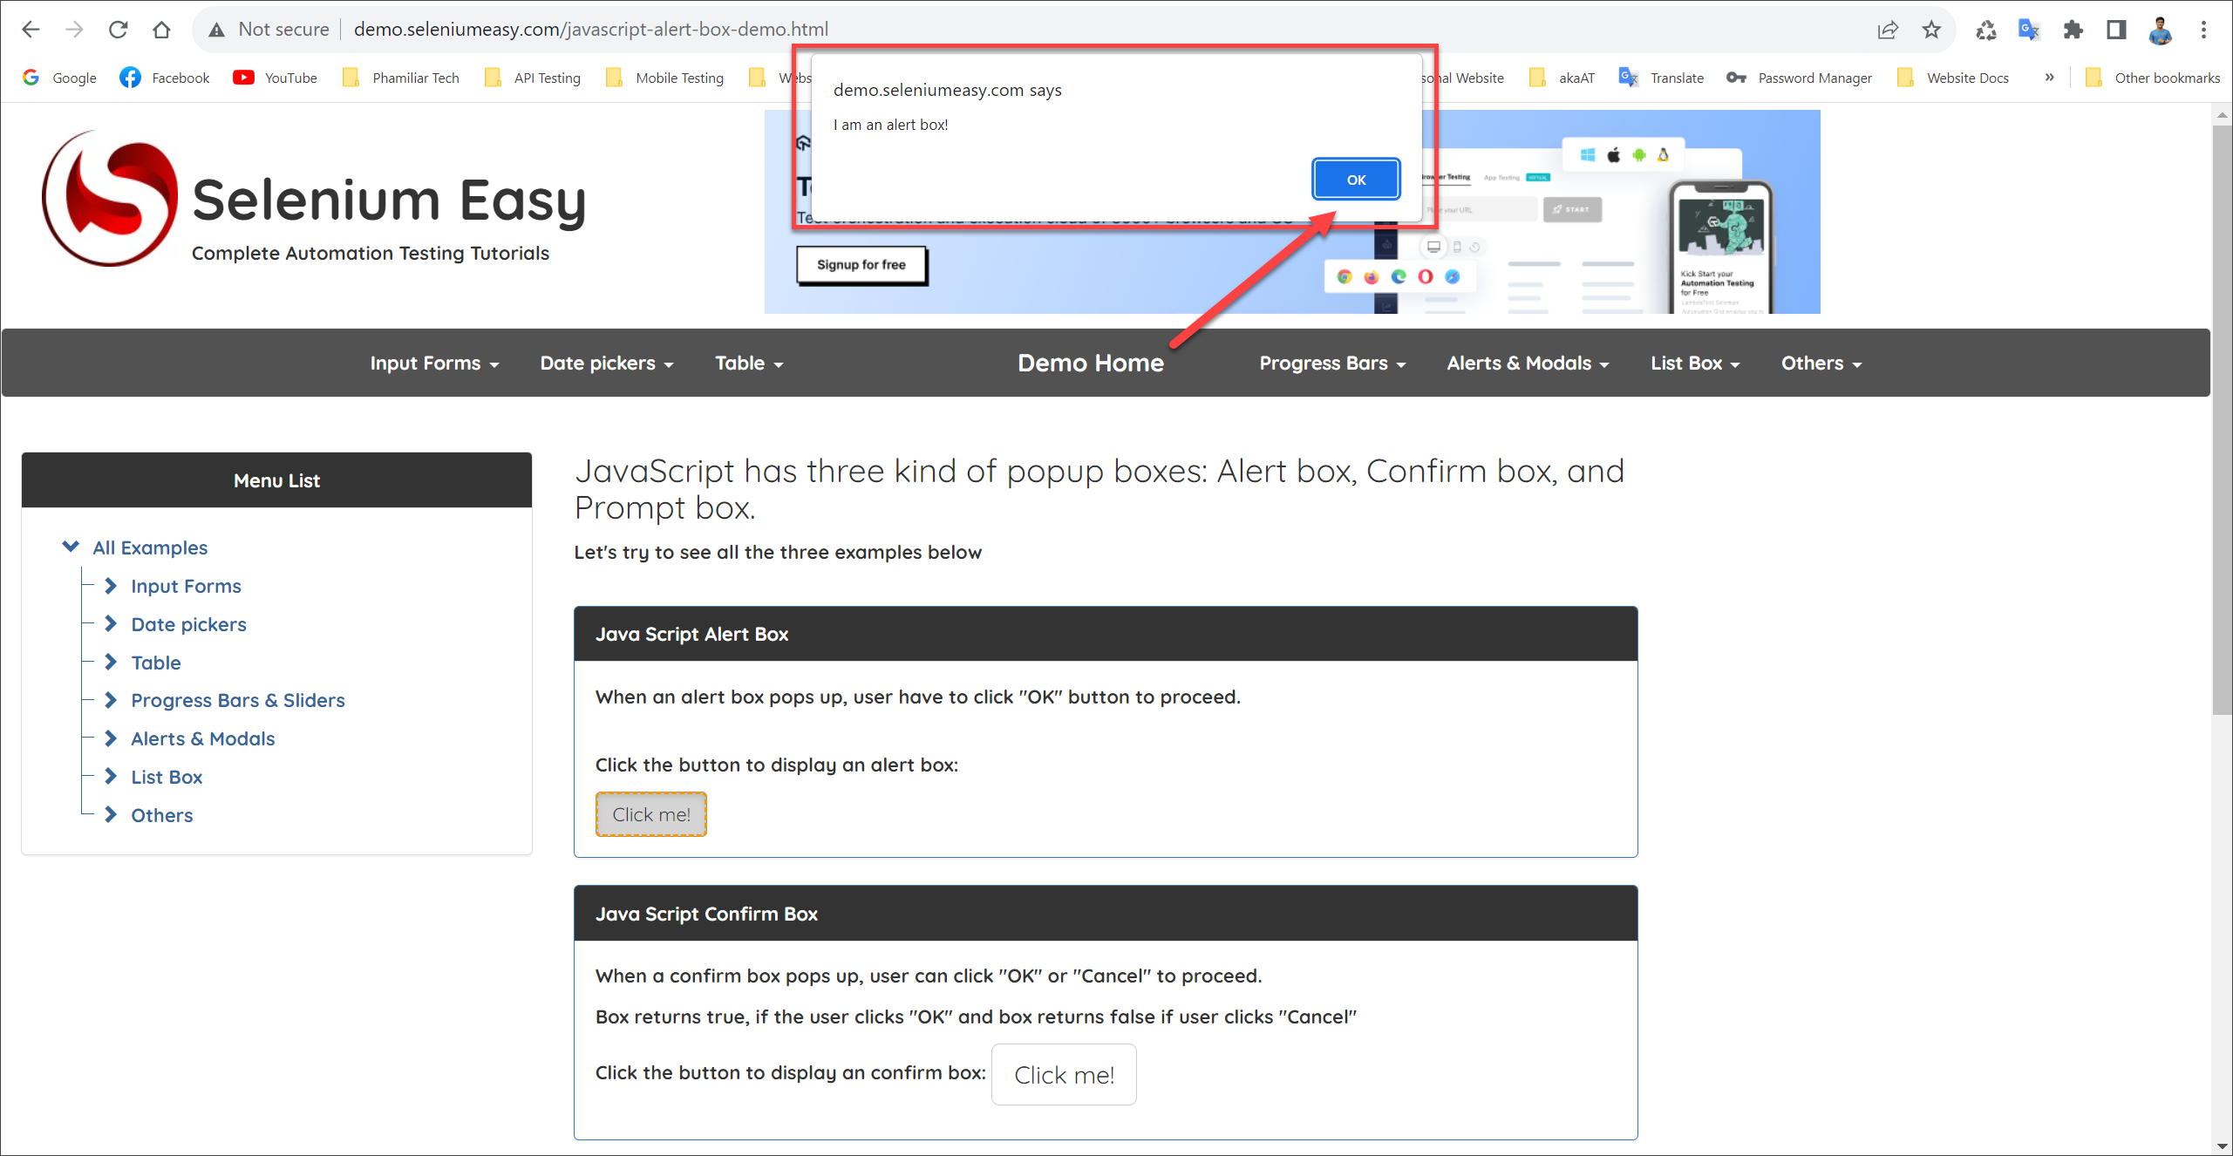Image resolution: width=2233 pixels, height=1156 pixels.
Task: Open Input Forms navbar dropdown
Action: [x=434, y=364]
